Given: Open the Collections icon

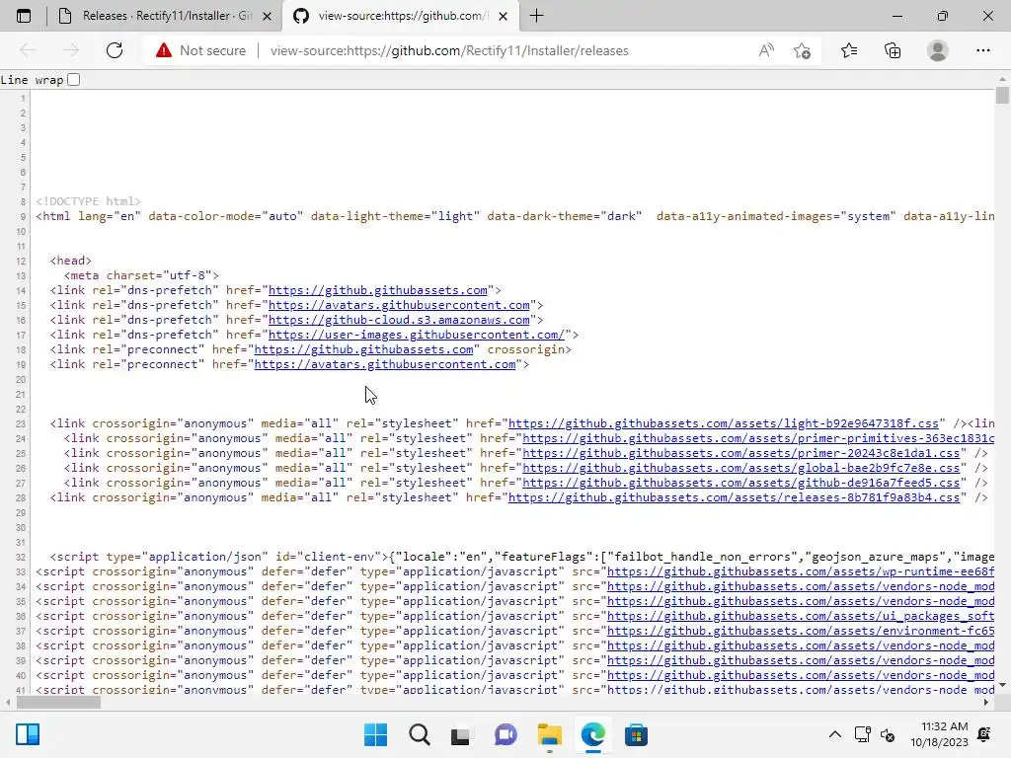Looking at the screenshot, I should click(x=893, y=50).
